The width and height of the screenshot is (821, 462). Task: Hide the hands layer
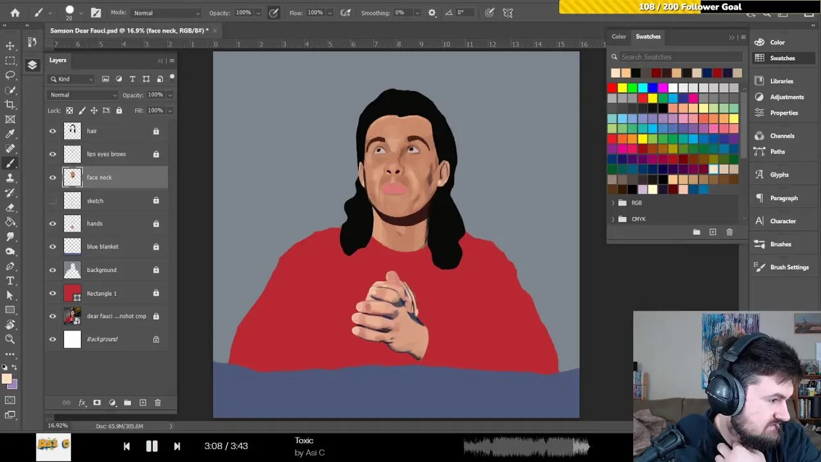pos(53,223)
